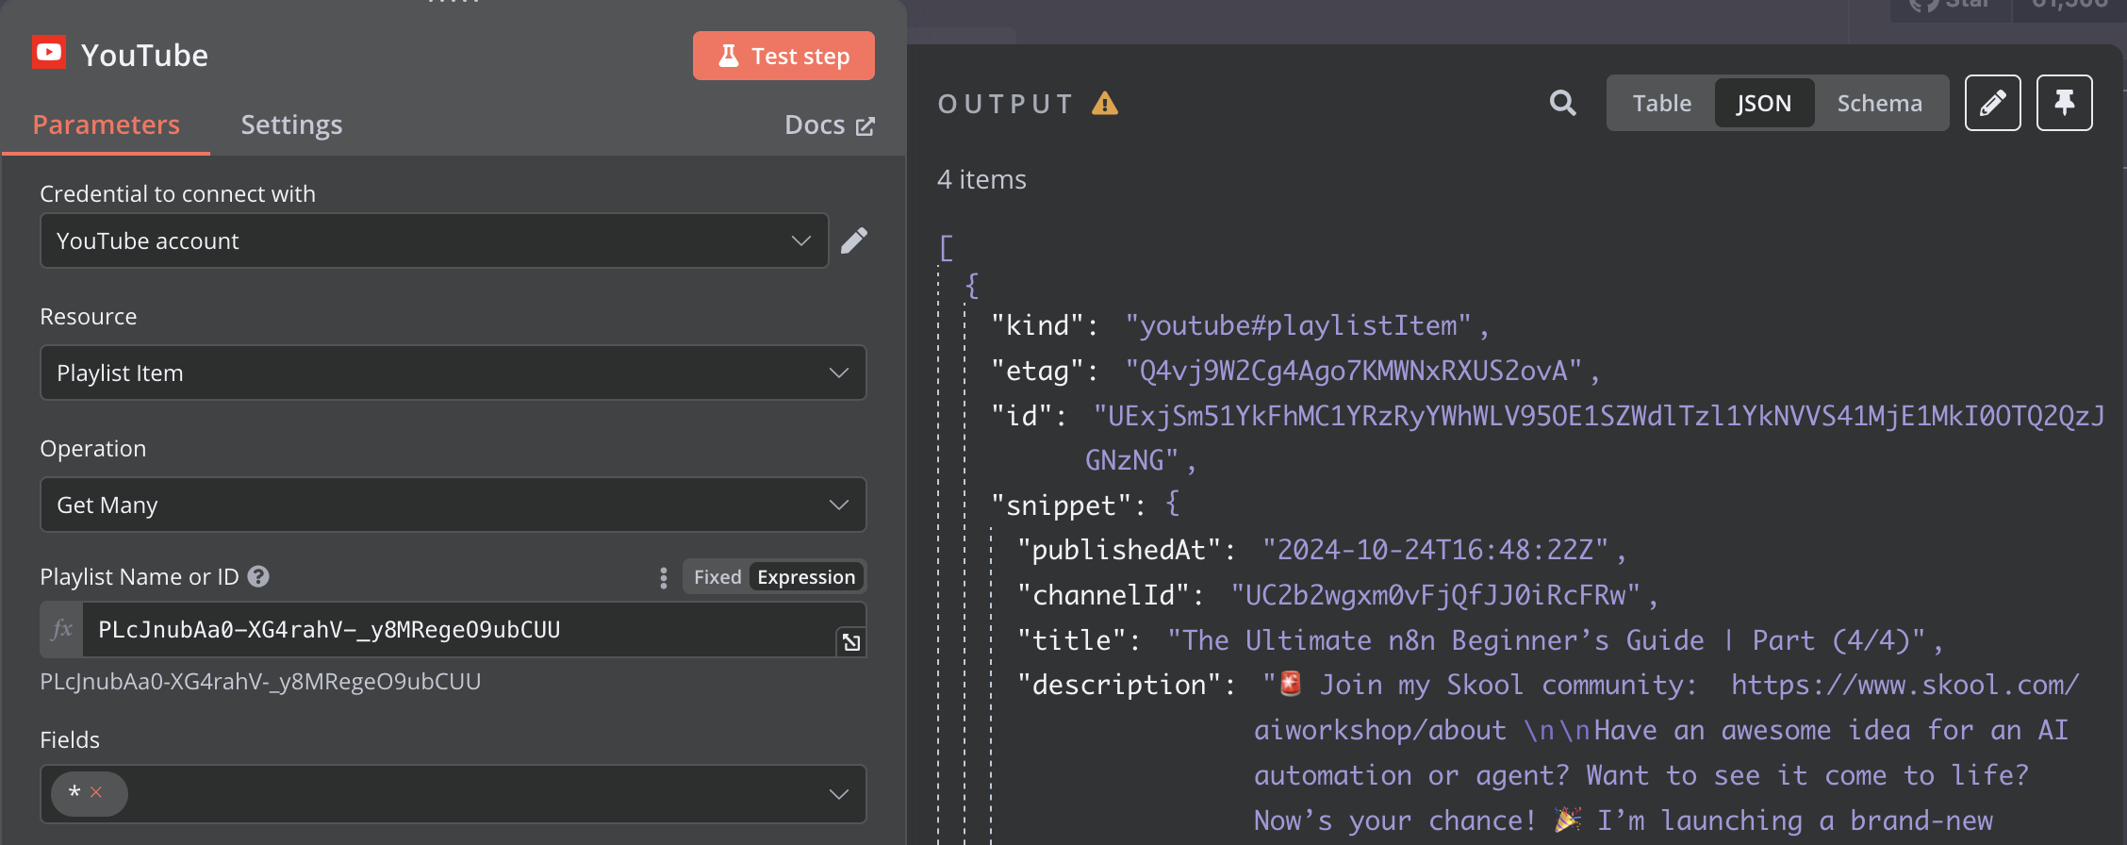Open the Docs external link
The width and height of the screenshot is (2127, 845).
pos(830,124)
